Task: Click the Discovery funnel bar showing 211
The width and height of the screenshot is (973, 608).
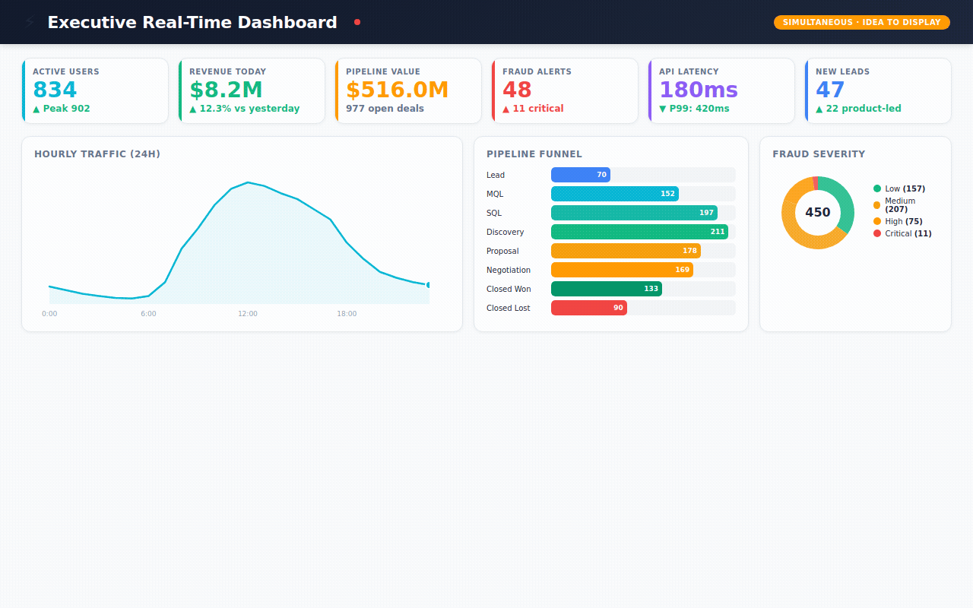Action: click(639, 232)
